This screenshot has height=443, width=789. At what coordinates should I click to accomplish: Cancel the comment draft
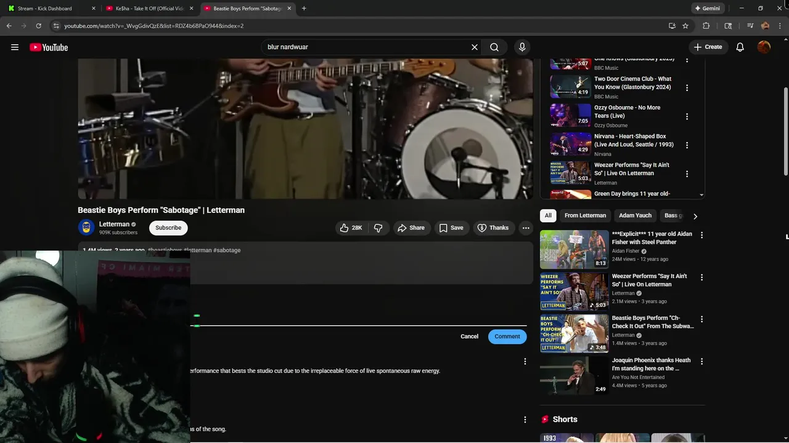[x=469, y=336]
